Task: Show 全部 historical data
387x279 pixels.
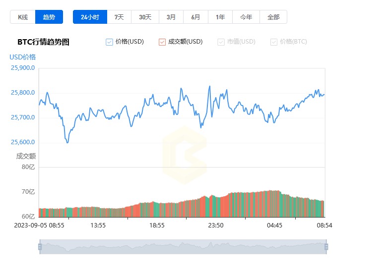Action: click(x=273, y=17)
